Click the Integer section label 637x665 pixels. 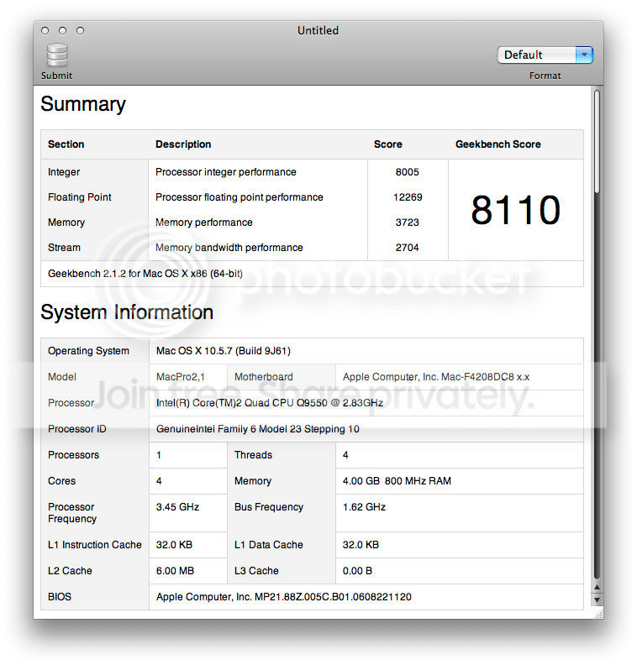click(x=64, y=172)
